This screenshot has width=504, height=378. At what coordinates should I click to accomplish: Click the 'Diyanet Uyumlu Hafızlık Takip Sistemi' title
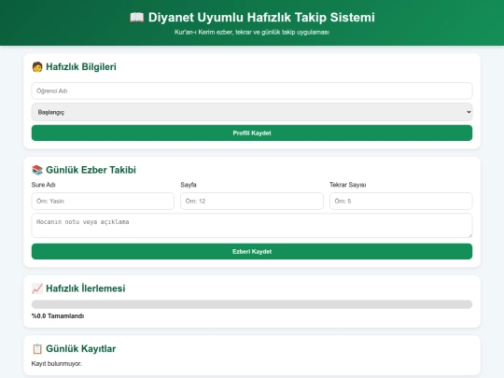[x=261, y=18]
